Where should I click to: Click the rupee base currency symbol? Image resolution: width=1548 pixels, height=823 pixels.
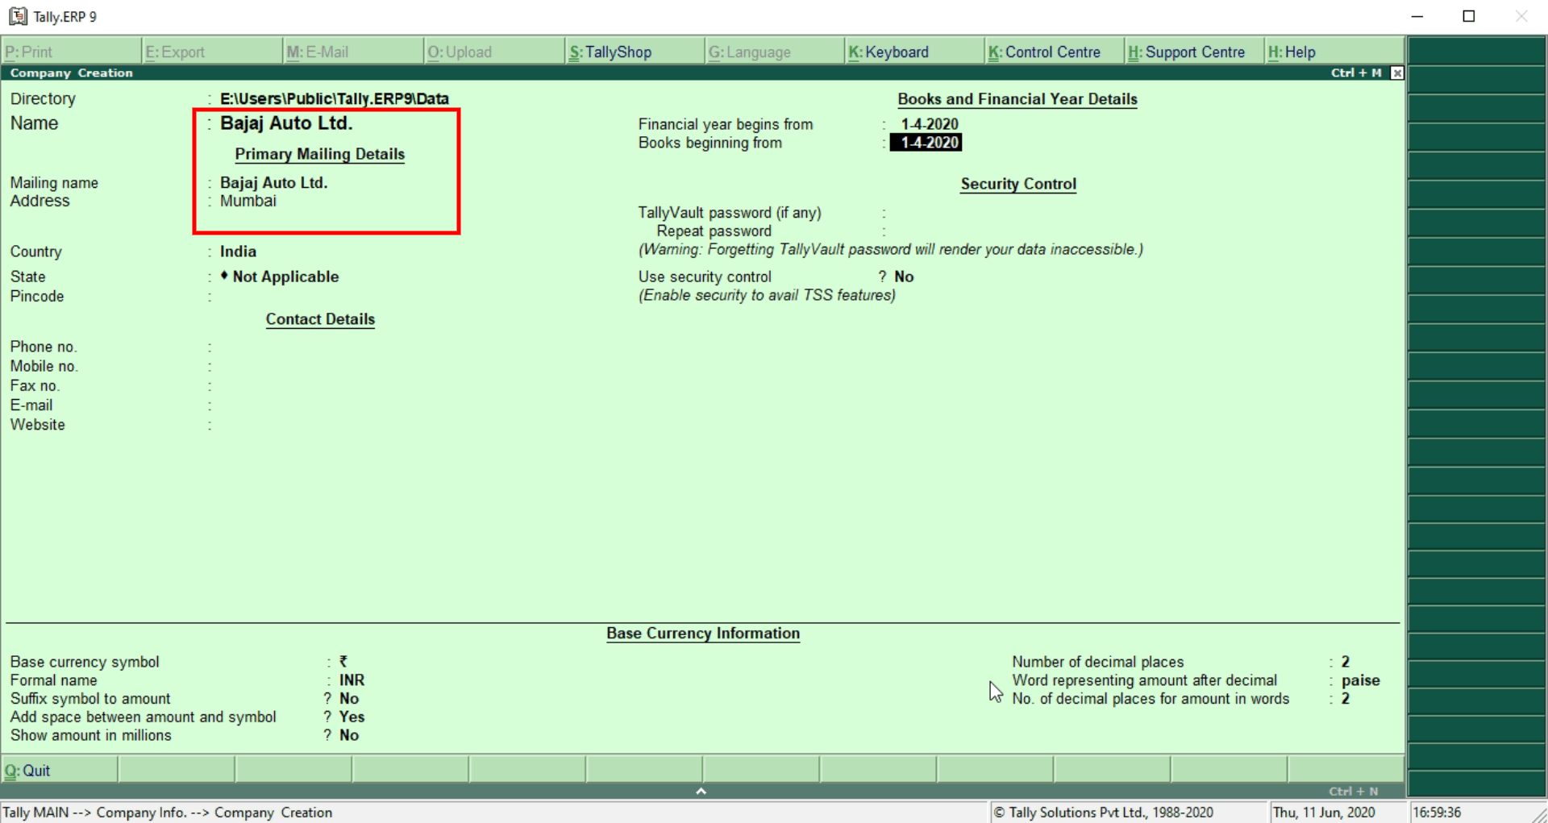[343, 662]
